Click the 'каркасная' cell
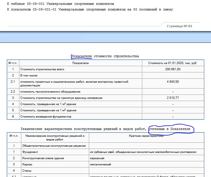This screenshot has height=177, width=211. tap(146, 158)
